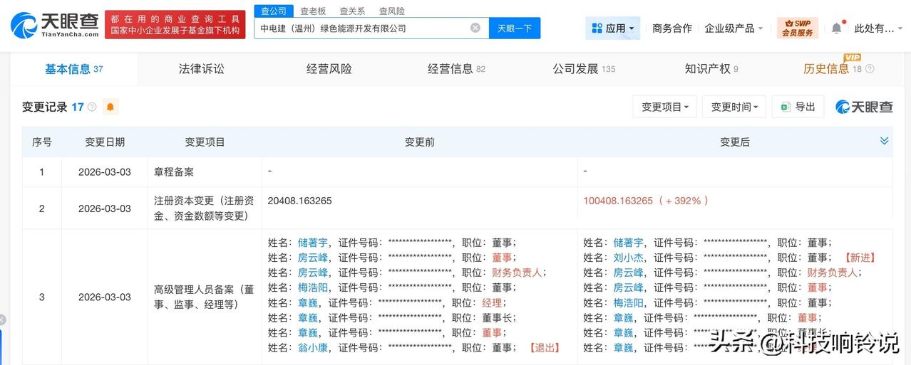The width and height of the screenshot is (911, 365).
Task: Click the help question mark beside 变更记录 17
Action: [92, 107]
